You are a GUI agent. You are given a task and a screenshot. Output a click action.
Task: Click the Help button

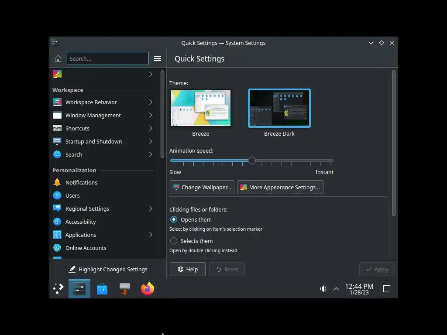pos(188,269)
